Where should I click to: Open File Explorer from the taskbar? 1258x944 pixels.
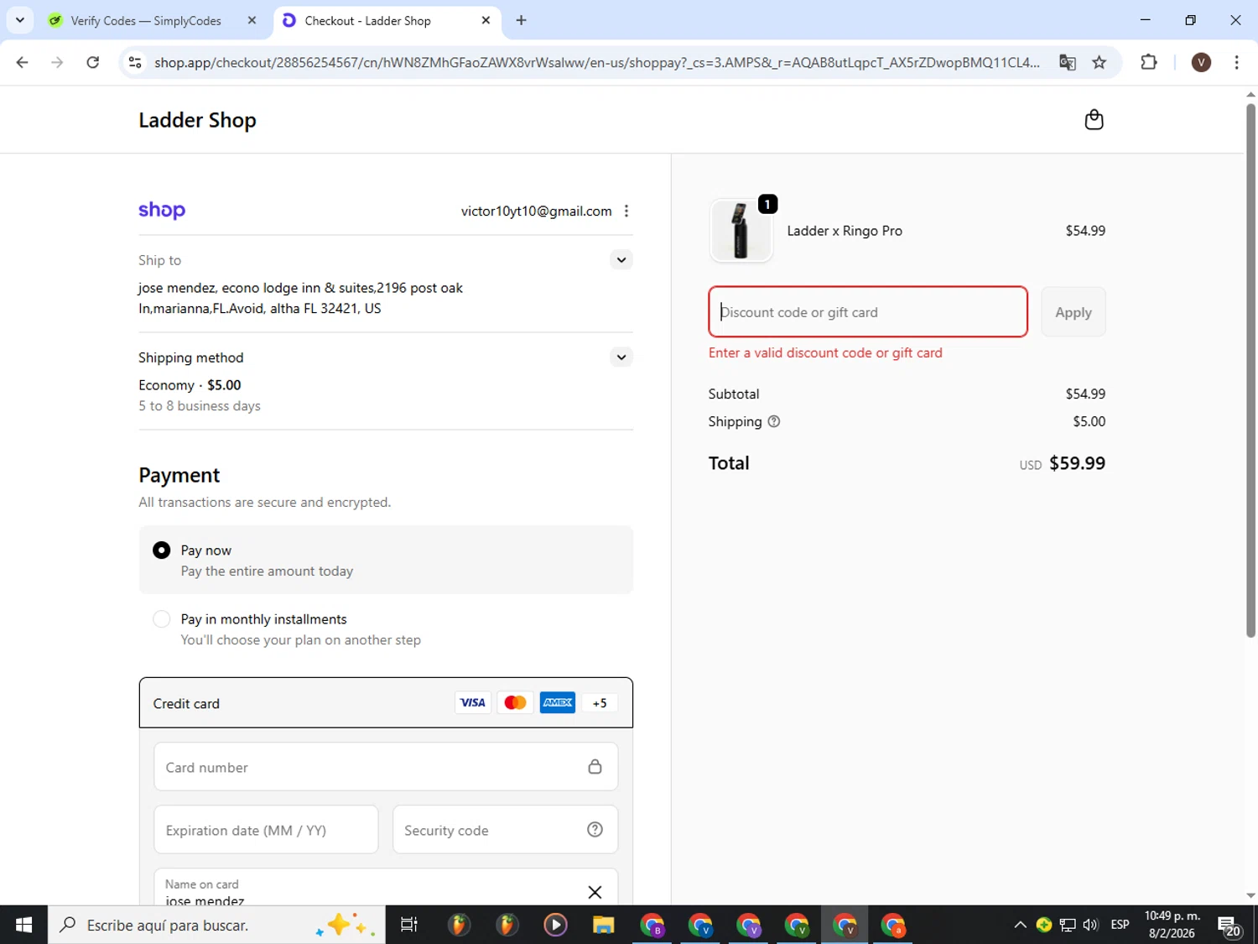click(x=603, y=925)
